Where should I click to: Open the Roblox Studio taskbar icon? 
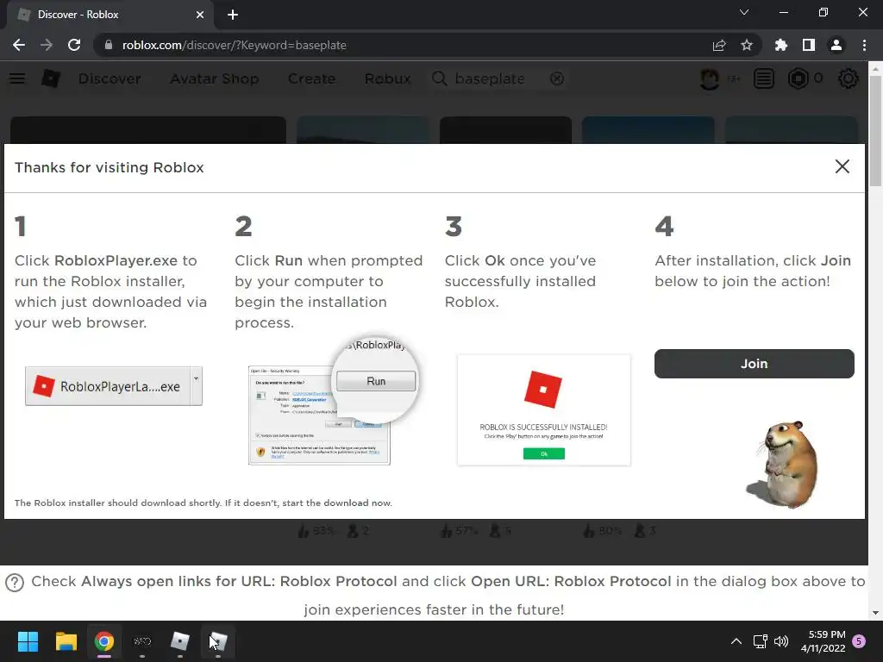click(218, 641)
